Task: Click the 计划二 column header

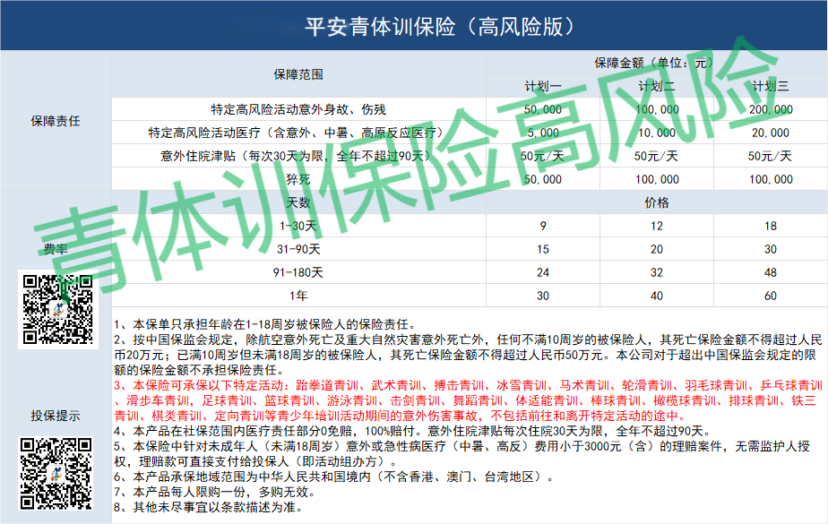Action: coord(656,86)
